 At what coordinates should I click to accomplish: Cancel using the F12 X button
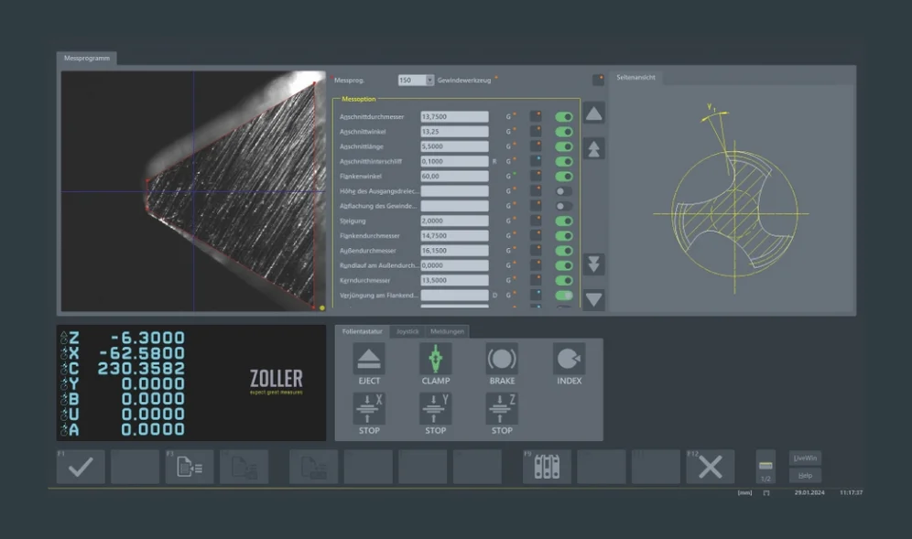coord(710,467)
